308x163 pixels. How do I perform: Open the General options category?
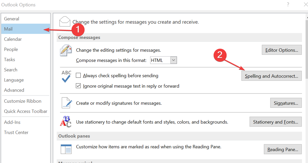click(26, 19)
